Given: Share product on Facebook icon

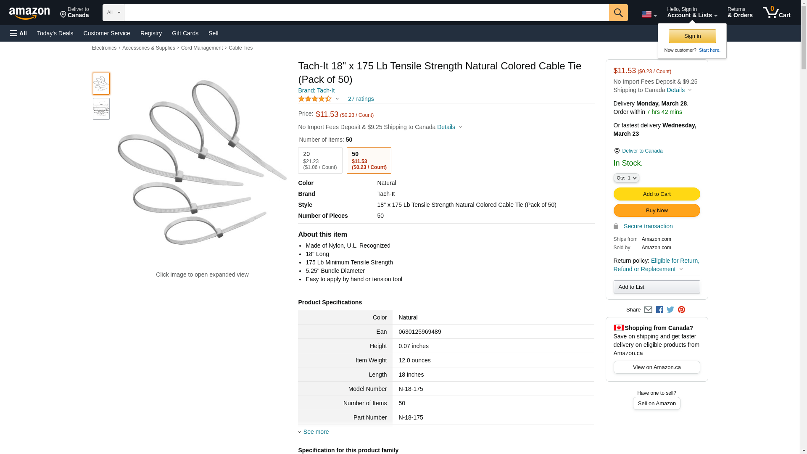Looking at the screenshot, I should 659,310.
